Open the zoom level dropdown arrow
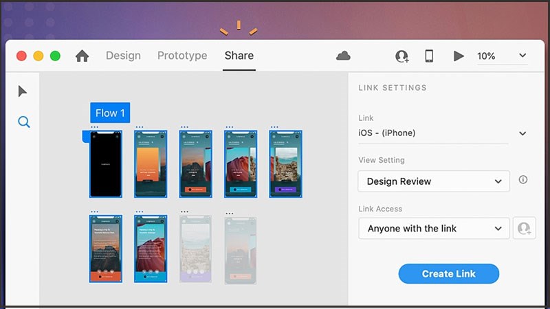 pos(522,56)
